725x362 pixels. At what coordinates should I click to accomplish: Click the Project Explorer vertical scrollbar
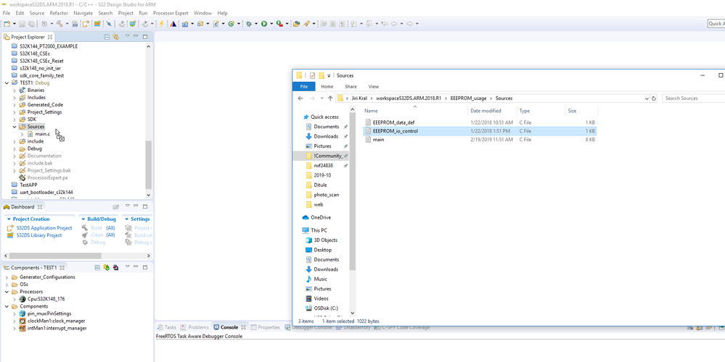click(149, 164)
